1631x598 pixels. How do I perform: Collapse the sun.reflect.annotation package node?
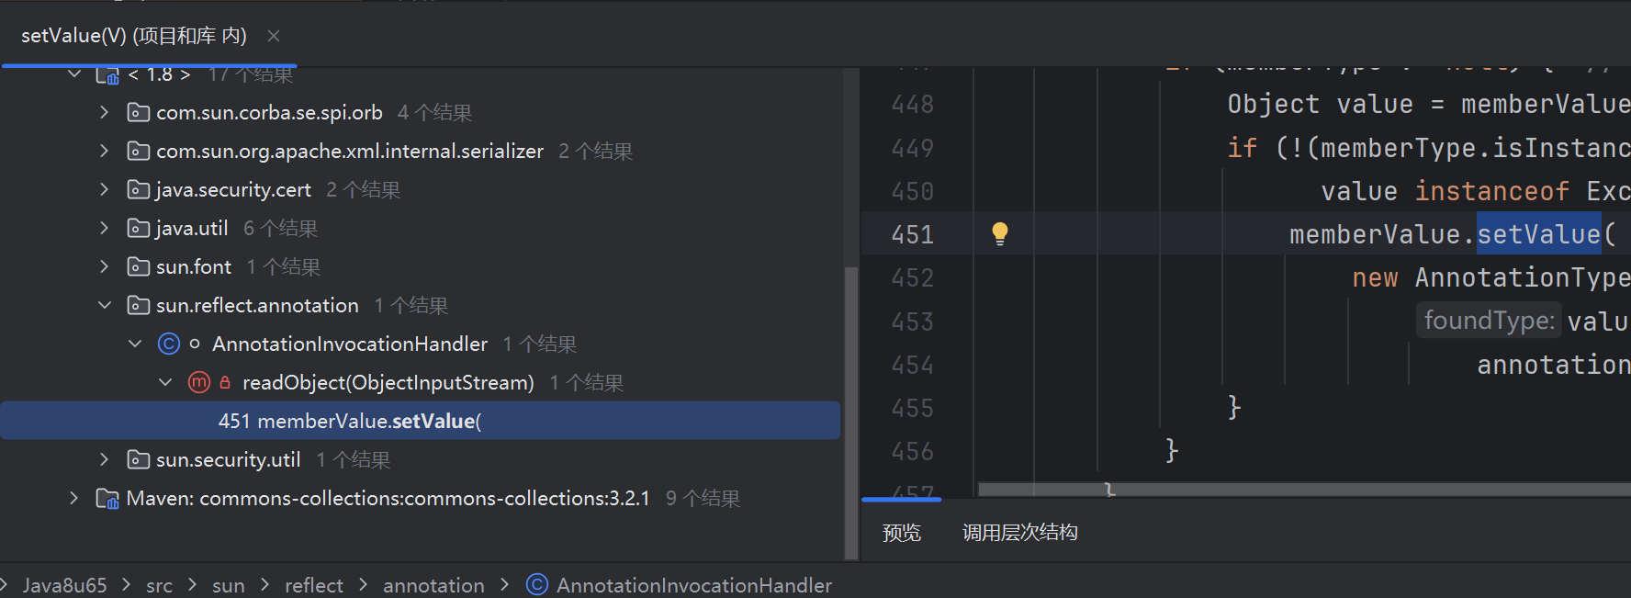[105, 305]
